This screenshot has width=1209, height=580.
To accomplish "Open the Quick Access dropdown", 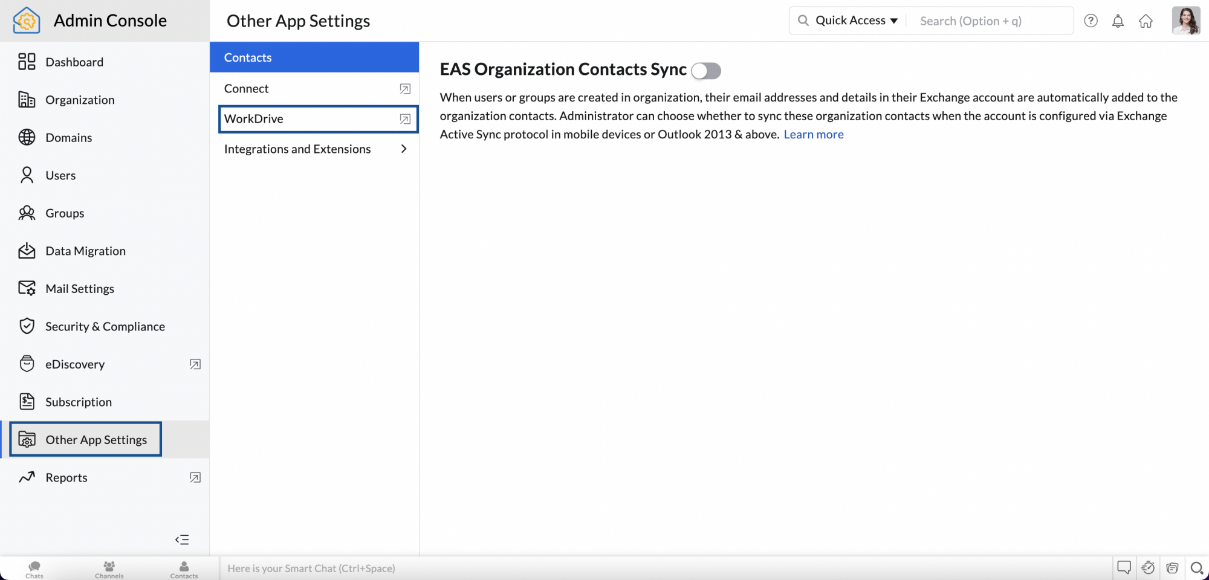I will pos(855,21).
